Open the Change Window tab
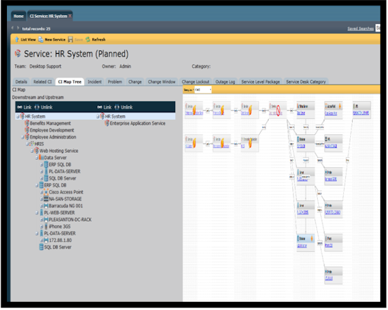This screenshot has height=310, width=388. tap(161, 82)
